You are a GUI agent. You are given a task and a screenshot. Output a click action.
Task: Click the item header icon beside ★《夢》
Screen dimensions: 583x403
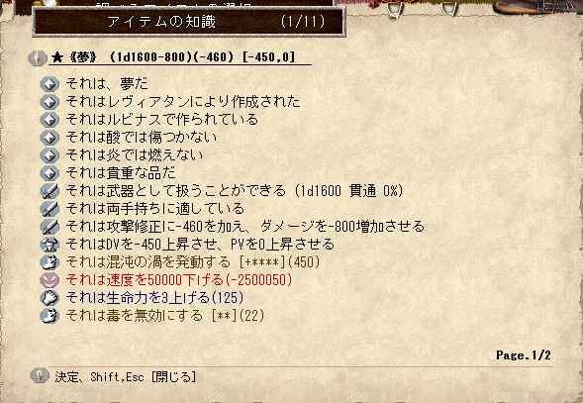38,58
